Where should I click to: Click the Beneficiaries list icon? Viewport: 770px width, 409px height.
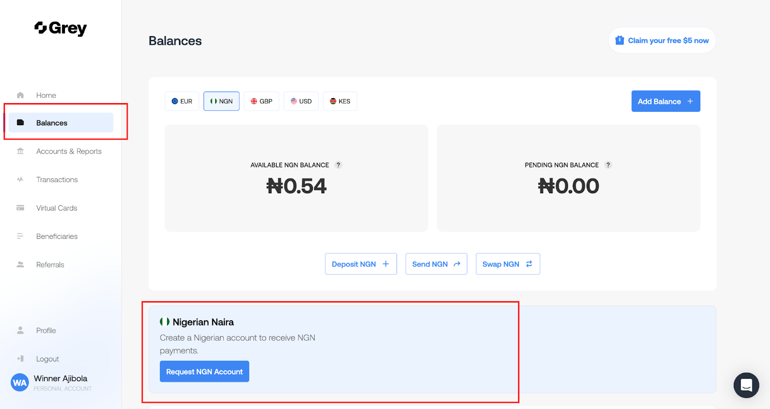click(20, 236)
